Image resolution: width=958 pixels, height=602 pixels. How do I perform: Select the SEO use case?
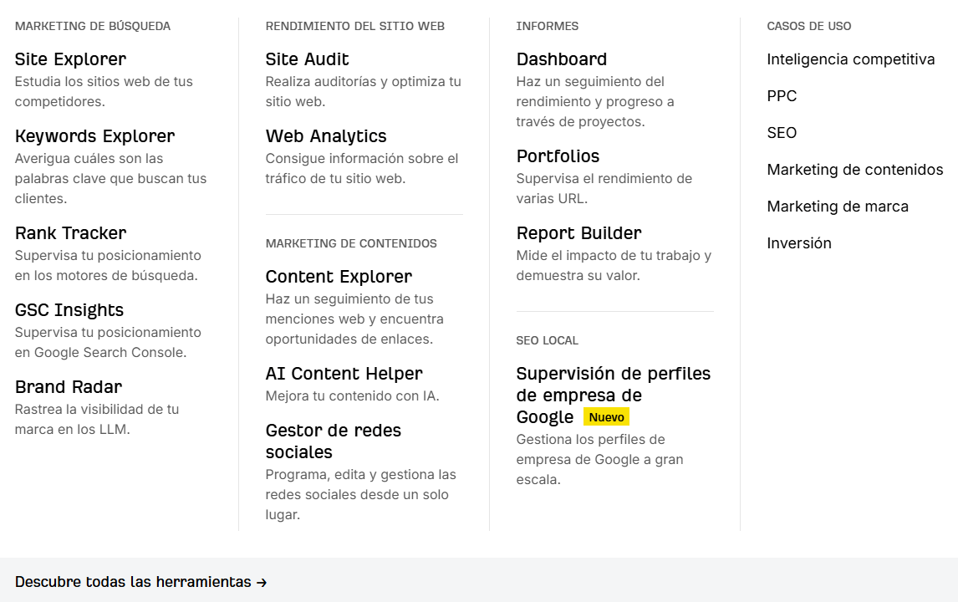(x=781, y=133)
